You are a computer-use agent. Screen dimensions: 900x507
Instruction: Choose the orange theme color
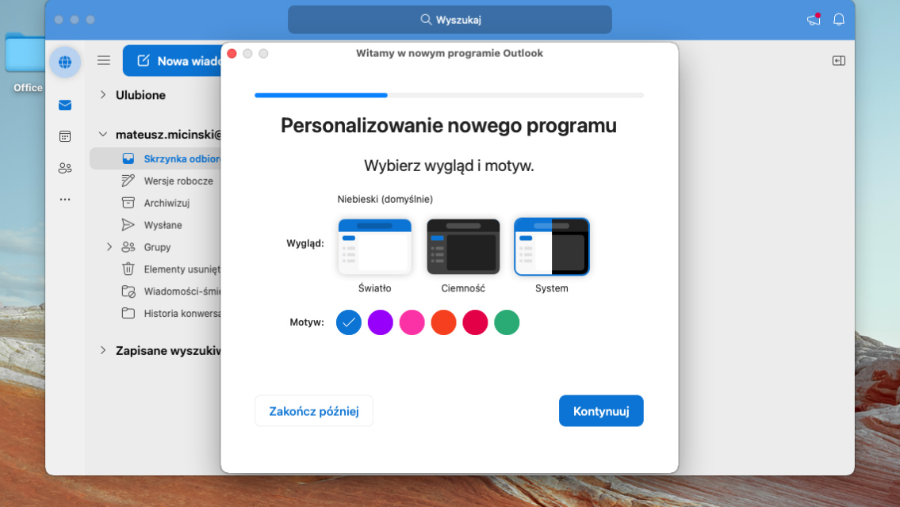443,322
